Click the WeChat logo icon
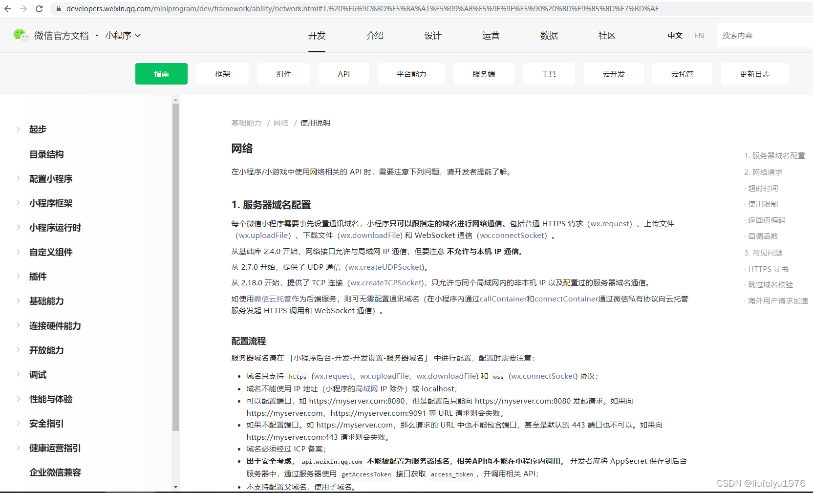 pyautogui.click(x=21, y=35)
